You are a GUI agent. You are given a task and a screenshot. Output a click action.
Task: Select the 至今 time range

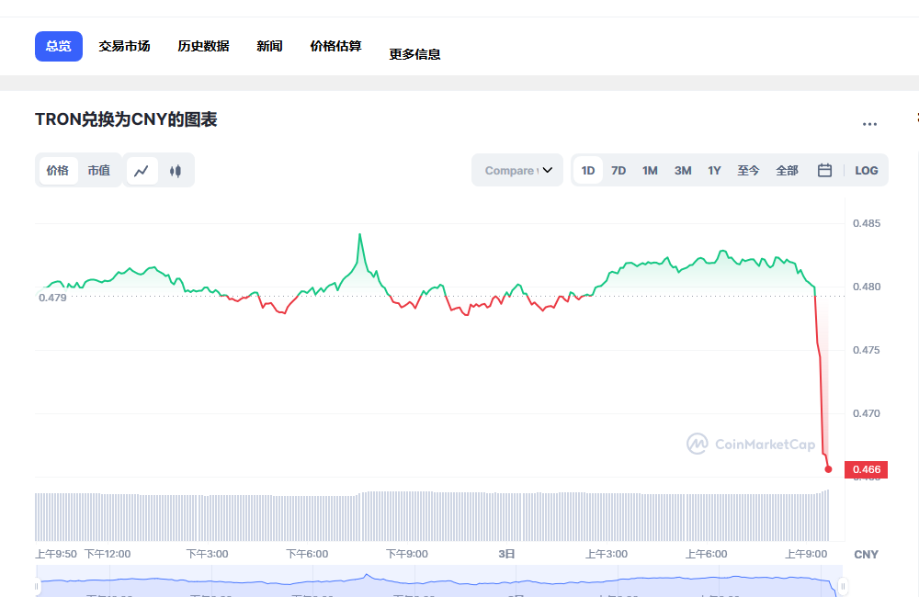coord(748,171)
